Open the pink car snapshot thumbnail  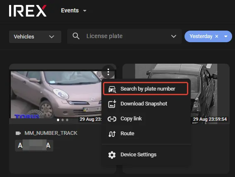(x=56, y=95)
